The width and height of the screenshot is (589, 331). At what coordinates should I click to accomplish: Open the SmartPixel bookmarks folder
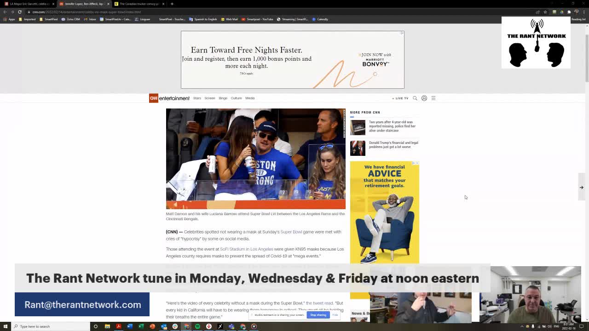(x=49, y=19)
